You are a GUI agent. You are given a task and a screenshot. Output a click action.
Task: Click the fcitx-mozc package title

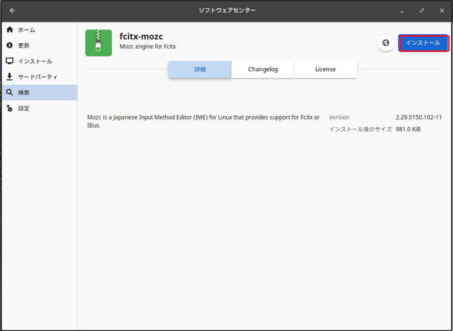click(141, 37)
